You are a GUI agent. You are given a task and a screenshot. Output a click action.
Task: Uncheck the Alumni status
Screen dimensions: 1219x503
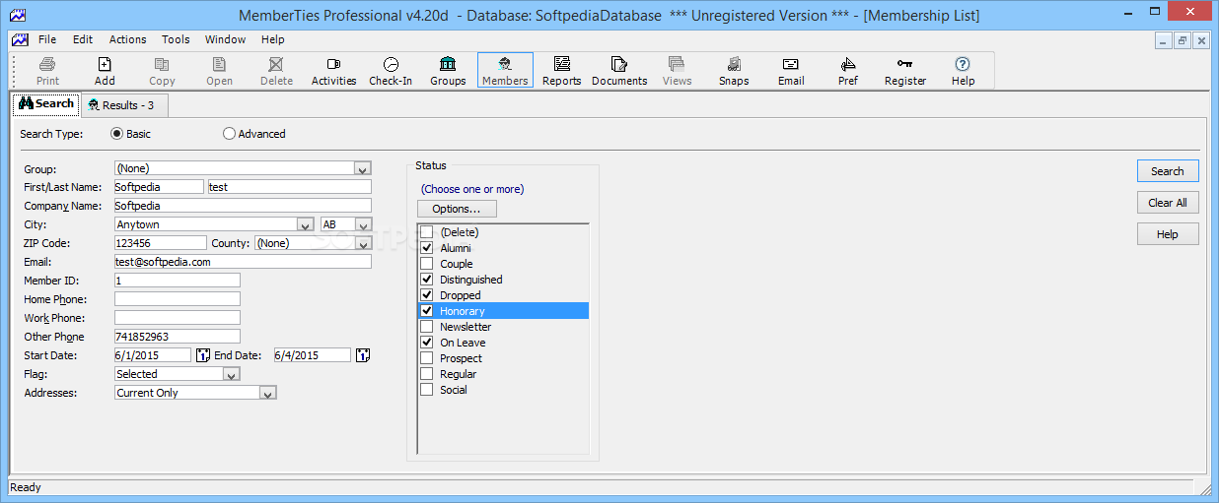(427, 248)
